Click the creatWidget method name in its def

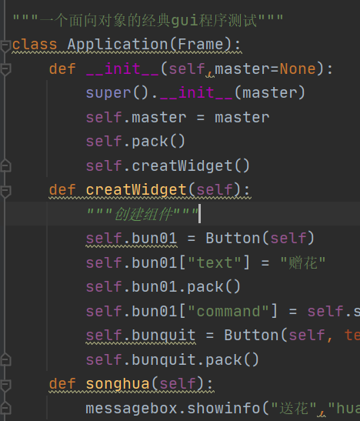(136, 190)
